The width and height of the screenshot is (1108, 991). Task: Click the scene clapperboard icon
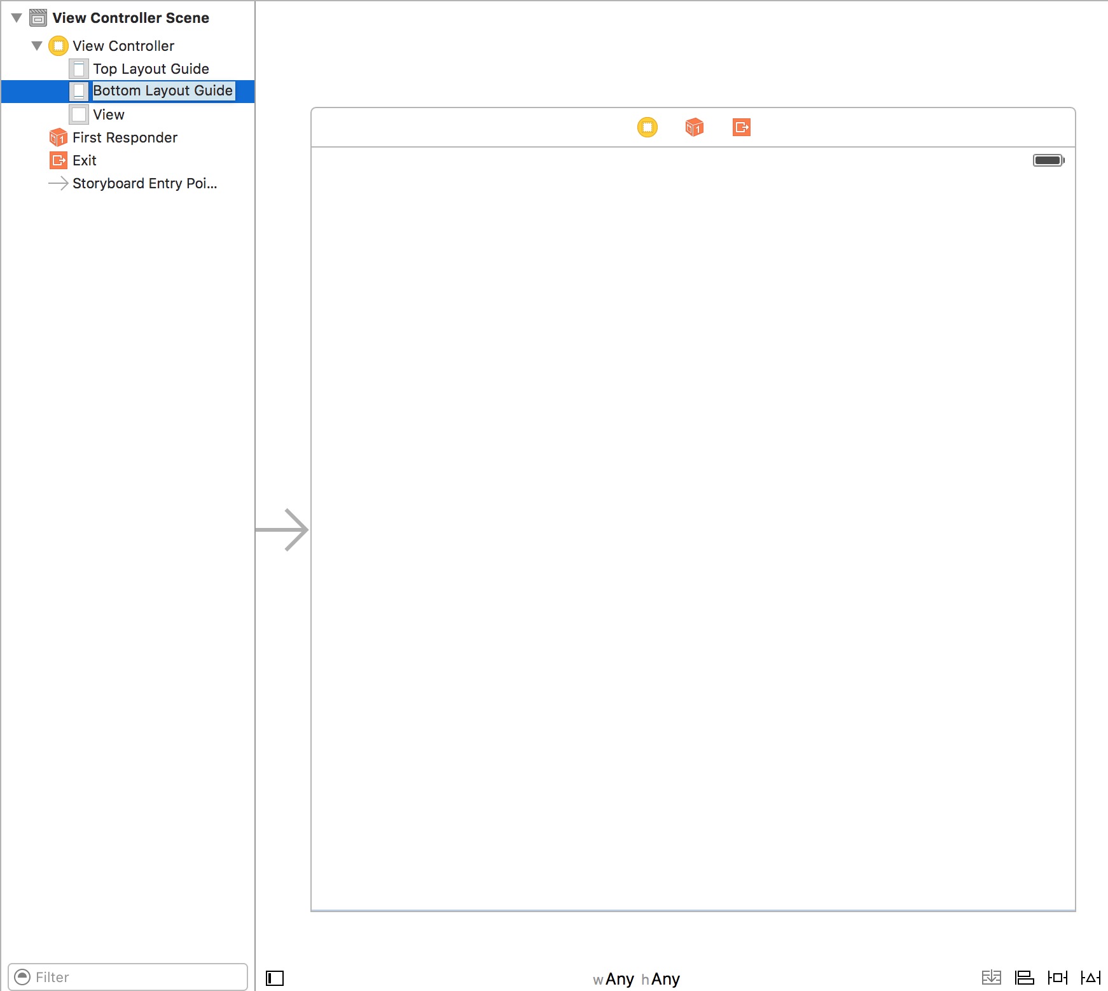pos(38,18)
